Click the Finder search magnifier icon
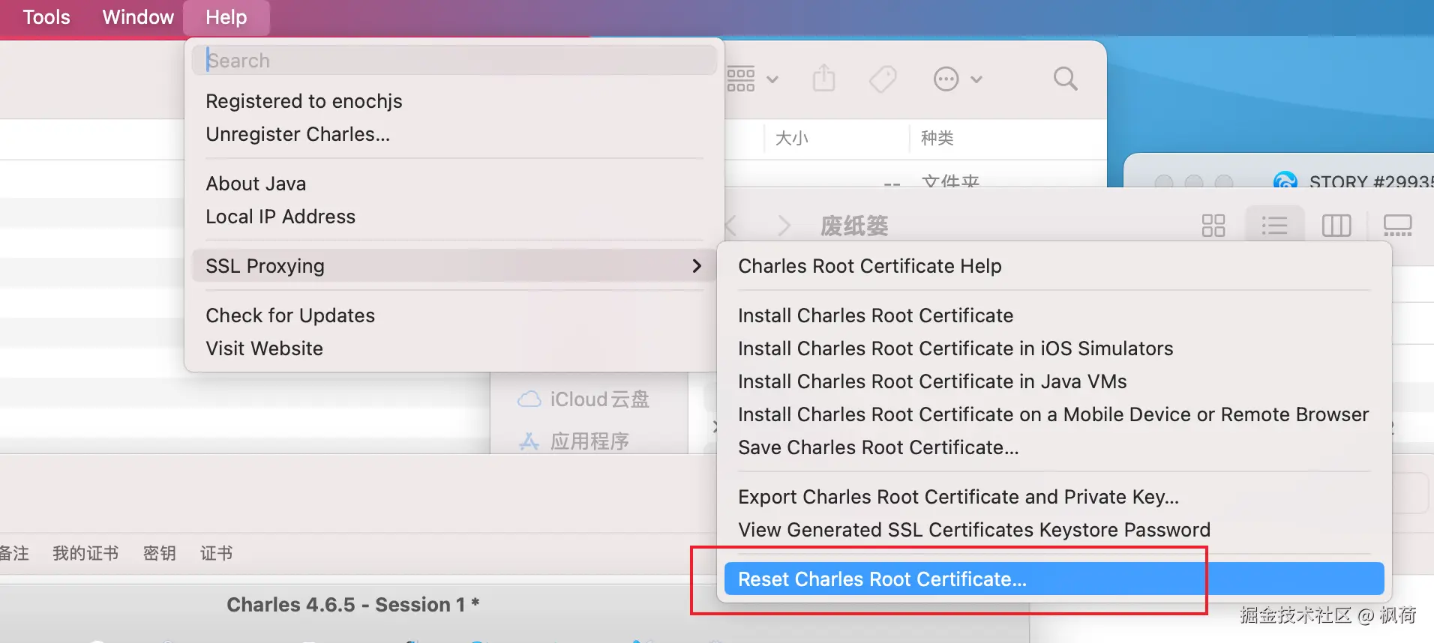Screen dimensions: 1434x643 (1065, 79)
